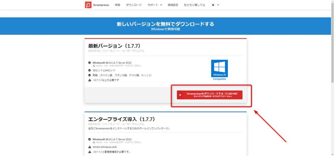
Task: Click the Windows 10, 8.1, 8, 7 line in エンタープライズ導入
Action: (x=112, y=139)
